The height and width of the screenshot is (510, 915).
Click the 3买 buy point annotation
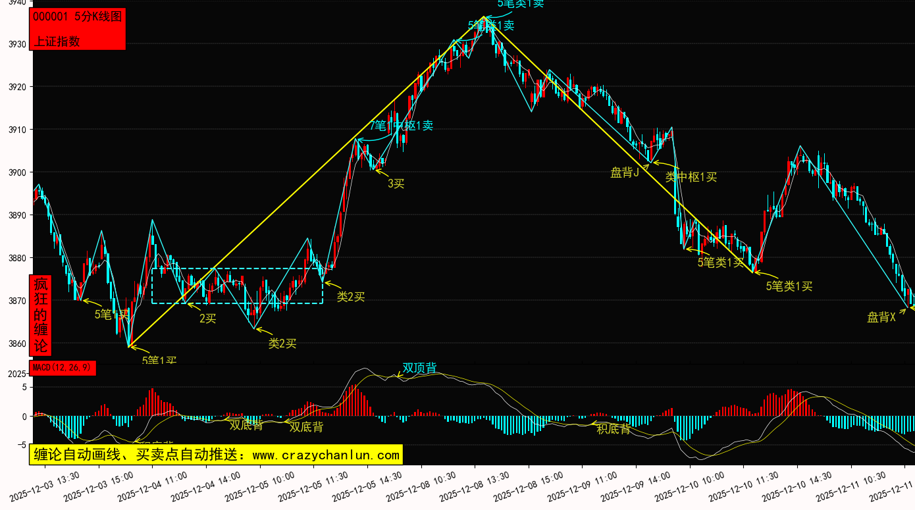396,184
